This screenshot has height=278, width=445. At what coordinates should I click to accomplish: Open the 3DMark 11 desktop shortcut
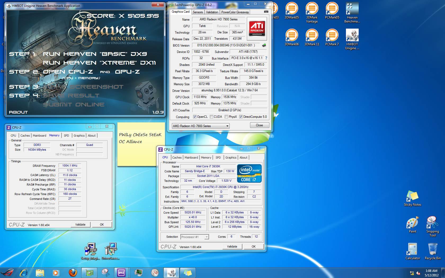coord(312,37)
